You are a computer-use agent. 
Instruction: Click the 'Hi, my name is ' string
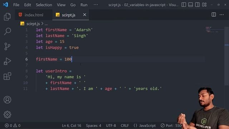pyautogui.click(x=65, y=77)
